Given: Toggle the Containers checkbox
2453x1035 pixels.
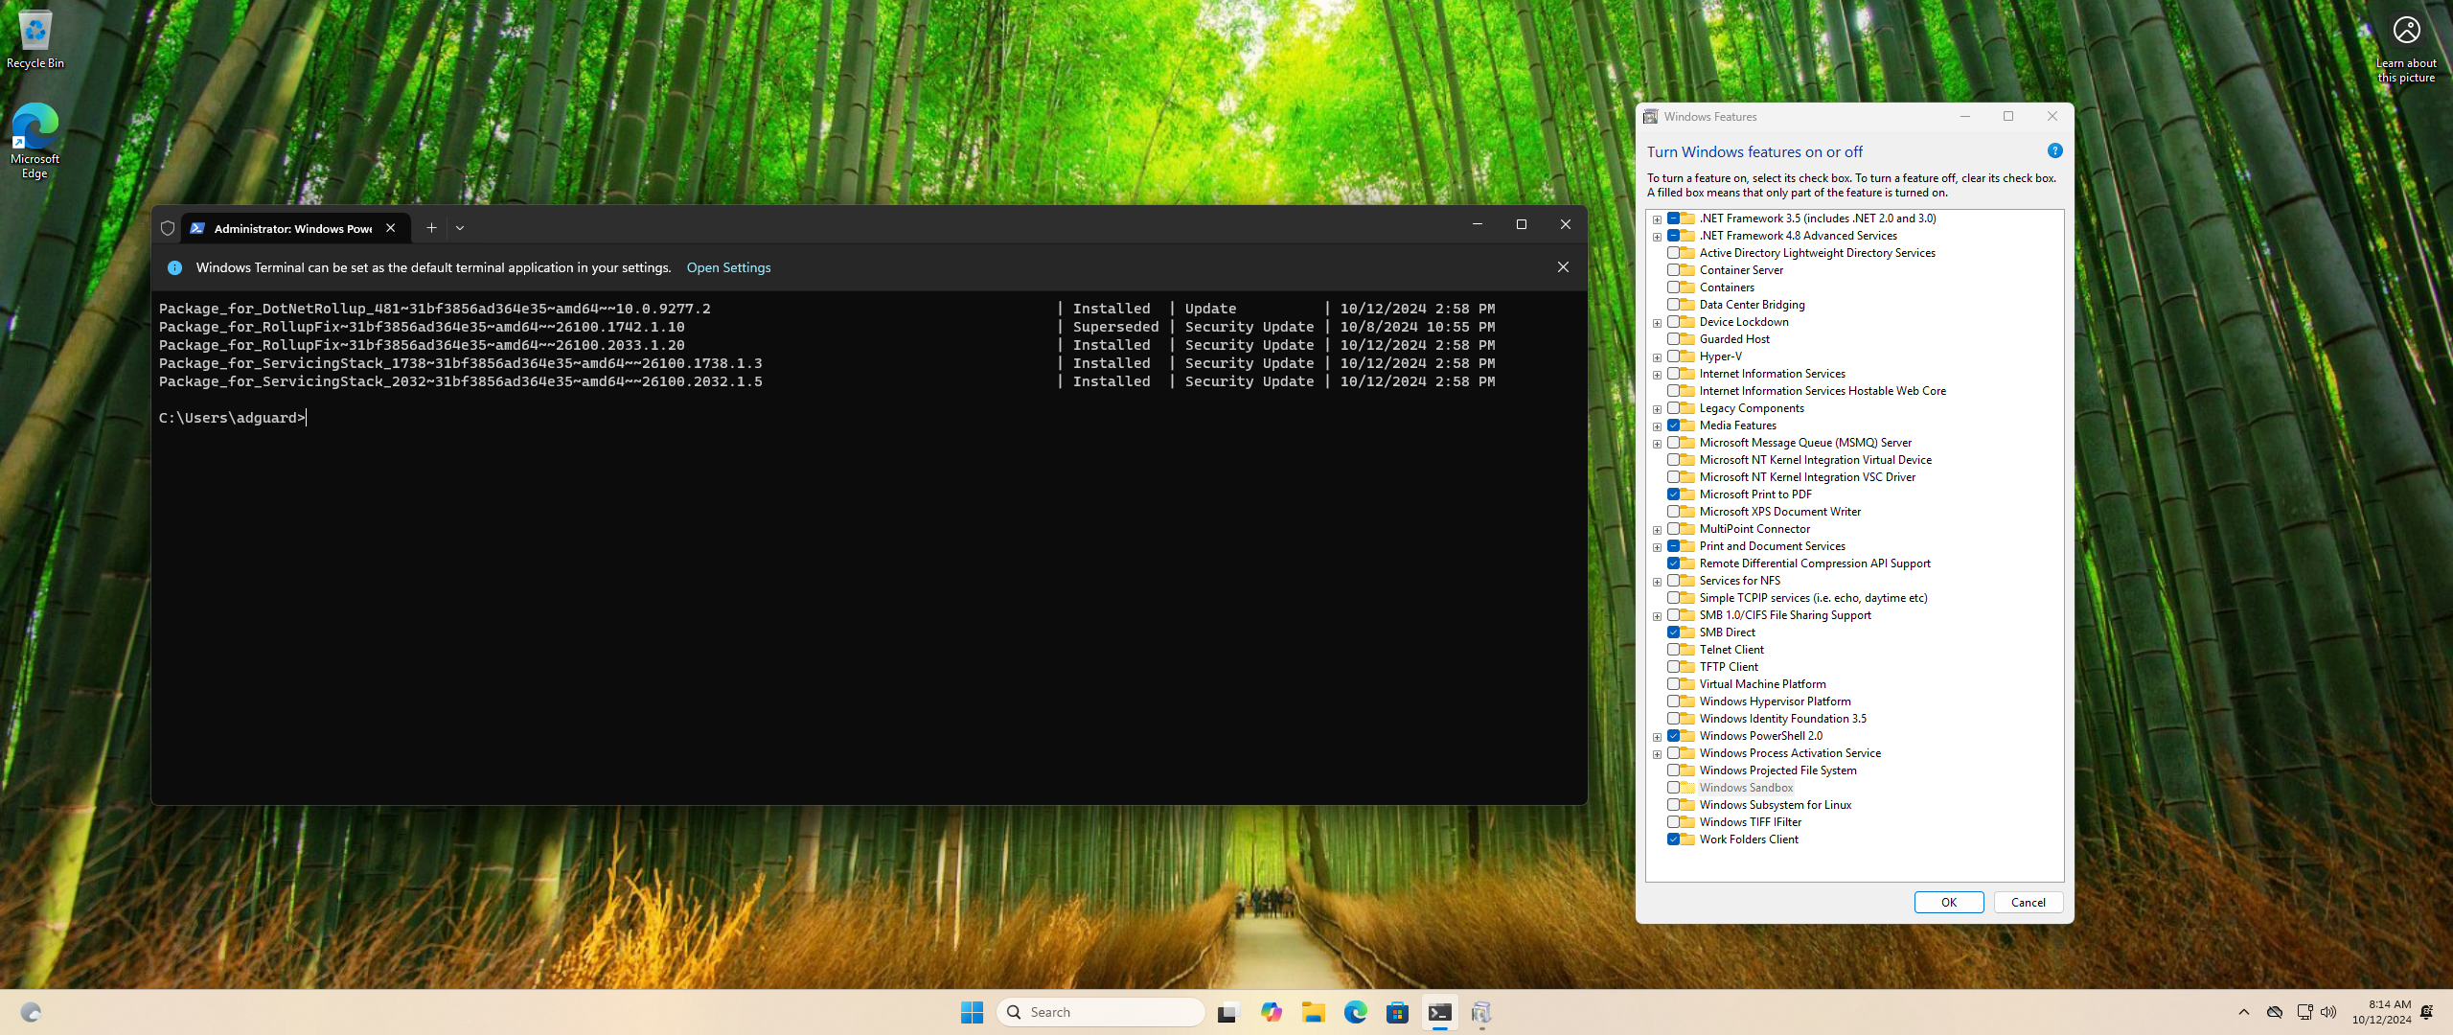Looking at the screenshot, I should [x=1673, y=287].
